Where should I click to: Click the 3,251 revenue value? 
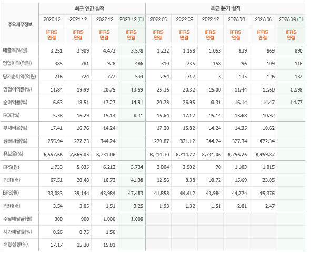pyautogui.click(x=56, y=51)
